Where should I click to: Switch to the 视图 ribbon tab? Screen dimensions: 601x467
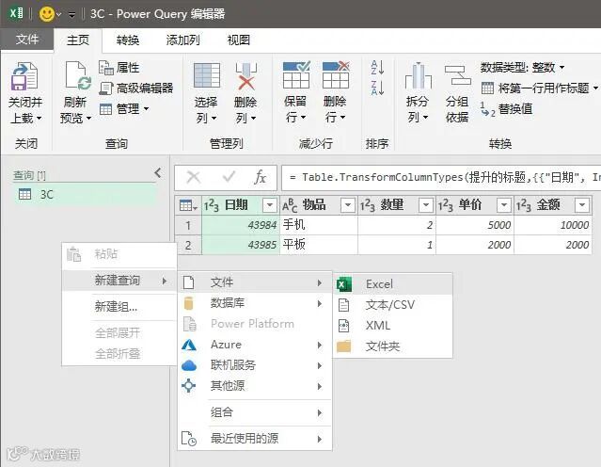(x=238, y=40)
